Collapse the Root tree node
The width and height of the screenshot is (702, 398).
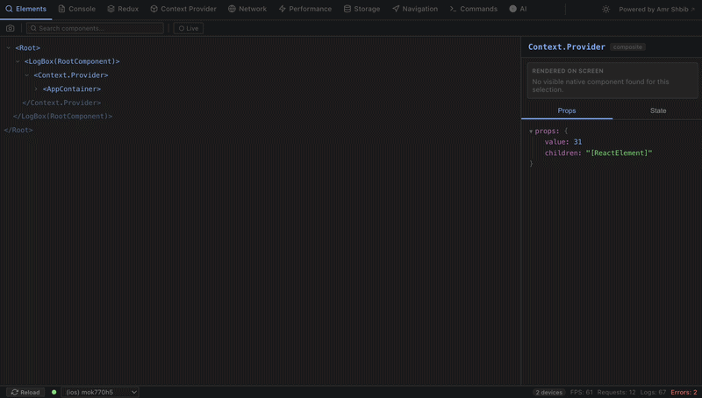(9, 48)
